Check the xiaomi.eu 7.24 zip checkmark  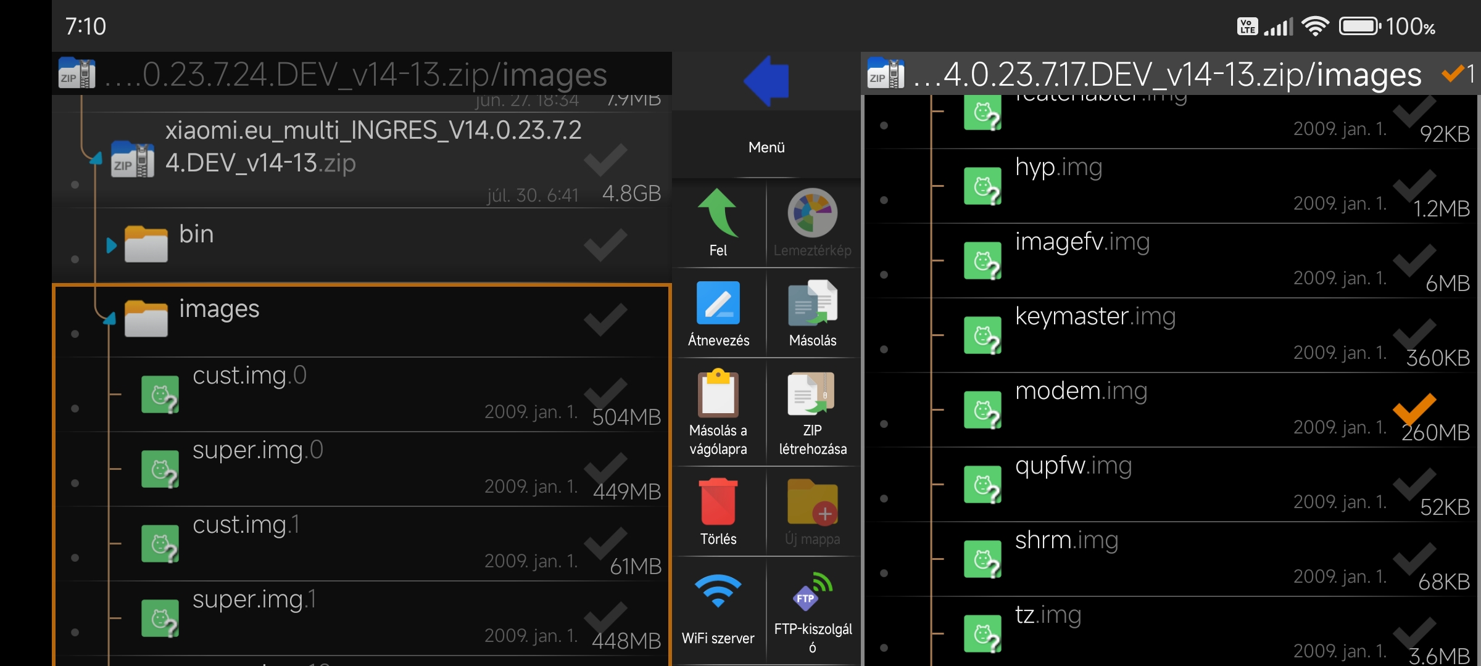click(x=605, y=160)
